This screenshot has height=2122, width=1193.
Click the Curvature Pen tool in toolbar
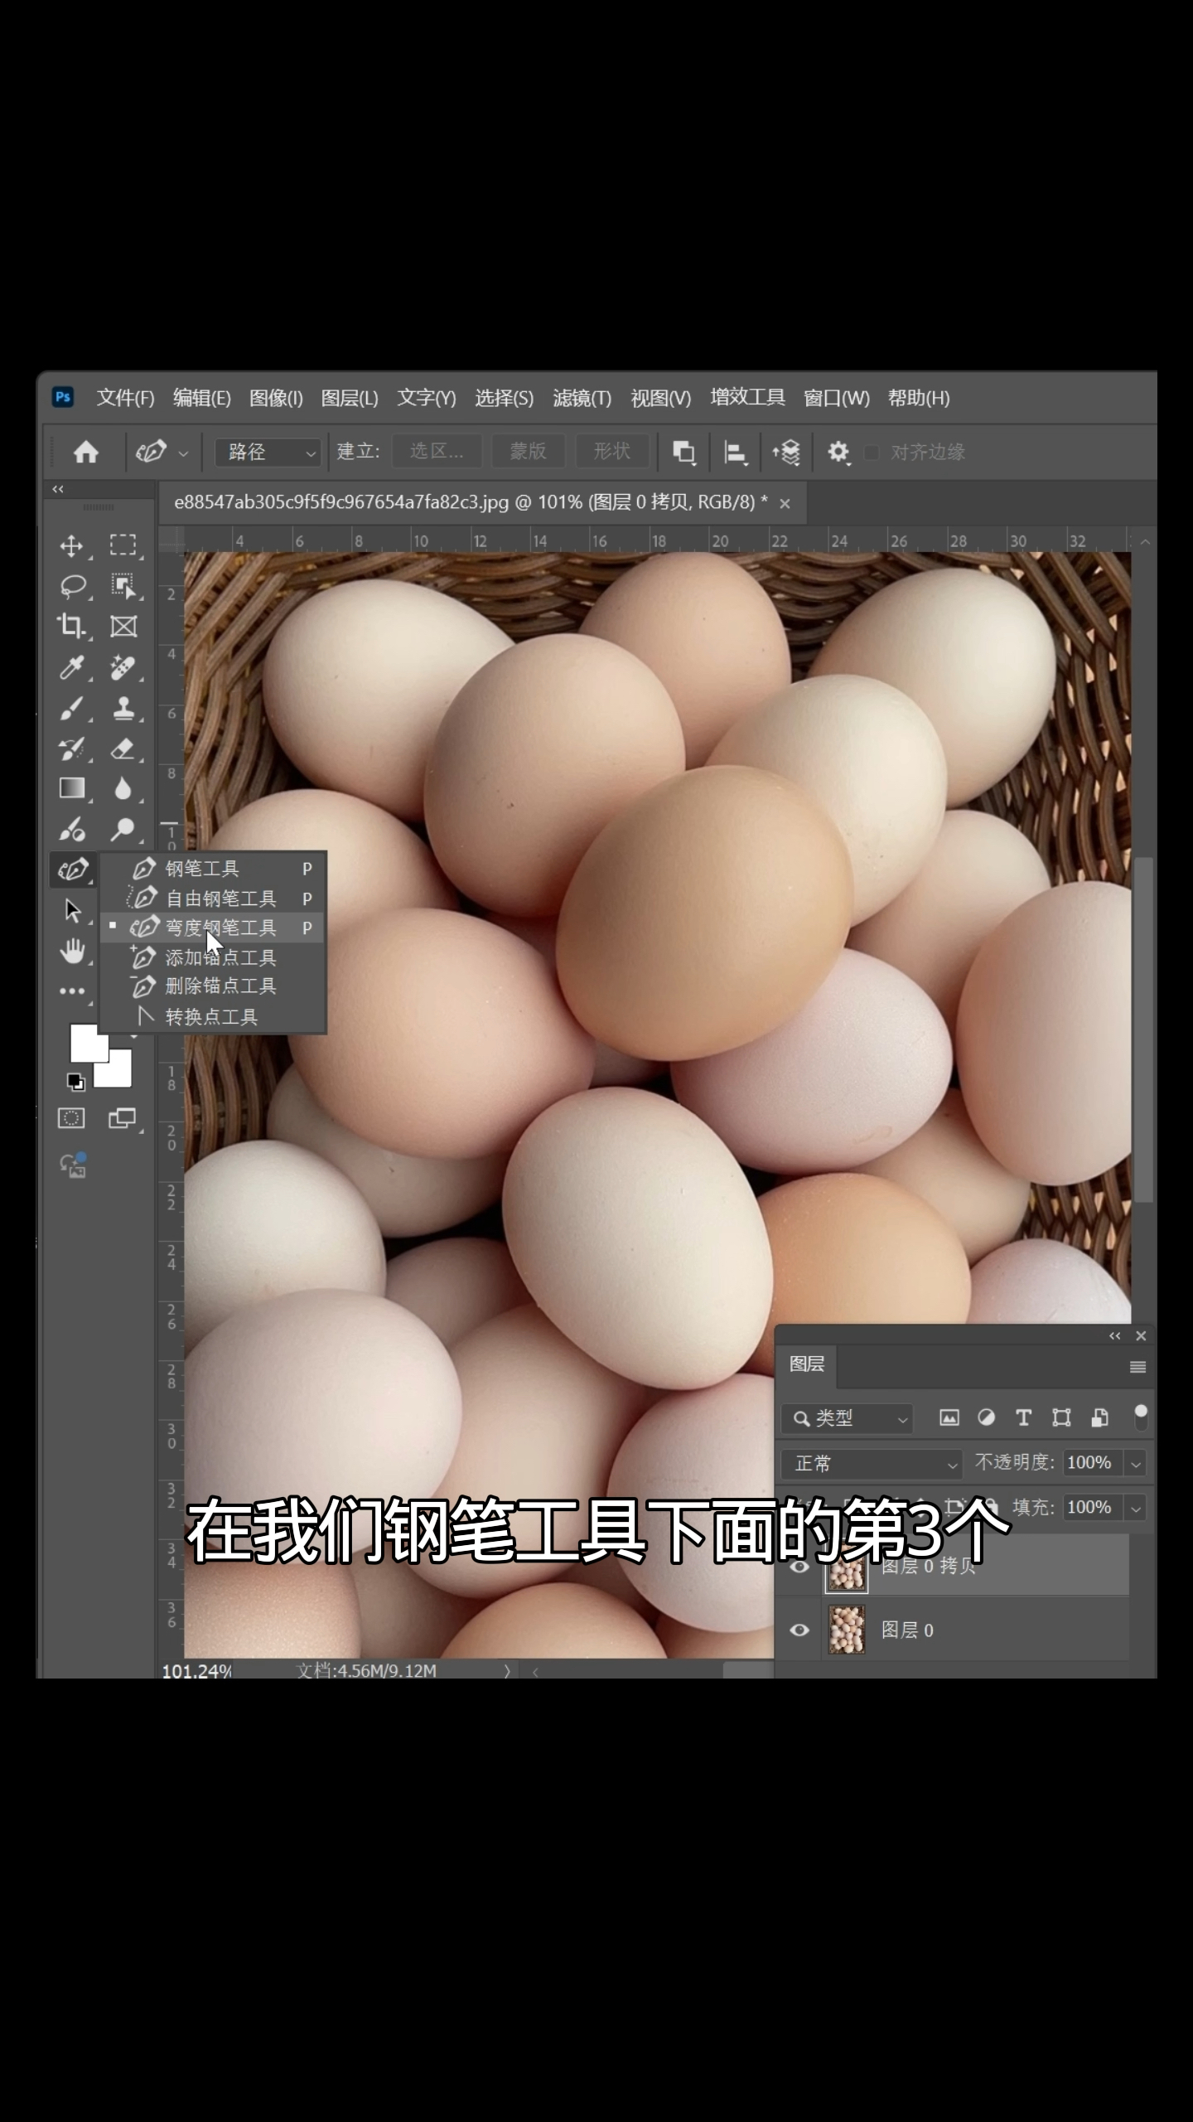click(73, 870)
